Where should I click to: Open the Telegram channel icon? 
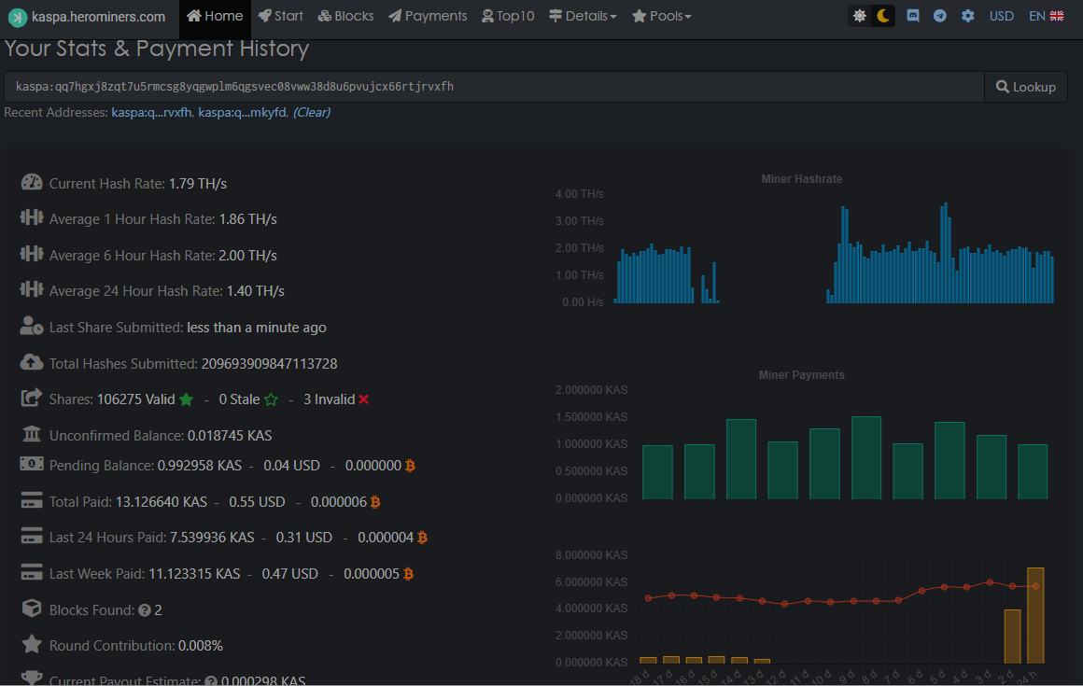940,16
